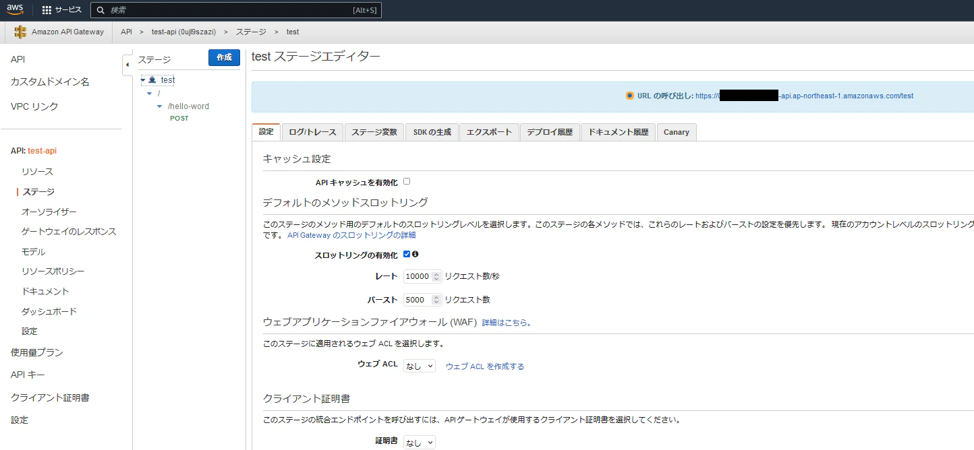Open カスタムドメイン名 in left navigation

coord(50,82)
